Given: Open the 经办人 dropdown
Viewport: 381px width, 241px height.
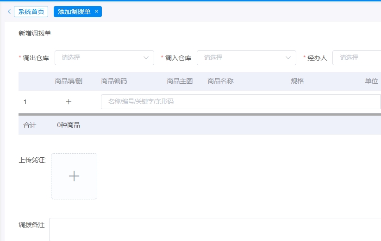Looking at the screenshot, I should coord(356,58).
